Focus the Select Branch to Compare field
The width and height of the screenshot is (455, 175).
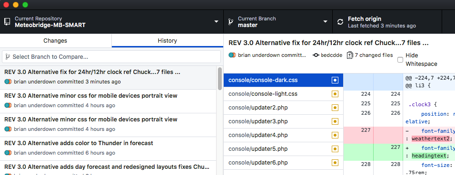click(x=111, y=57)
